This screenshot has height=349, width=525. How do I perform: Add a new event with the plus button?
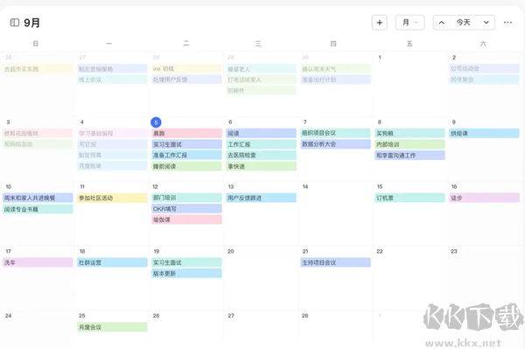coord(380,23)
